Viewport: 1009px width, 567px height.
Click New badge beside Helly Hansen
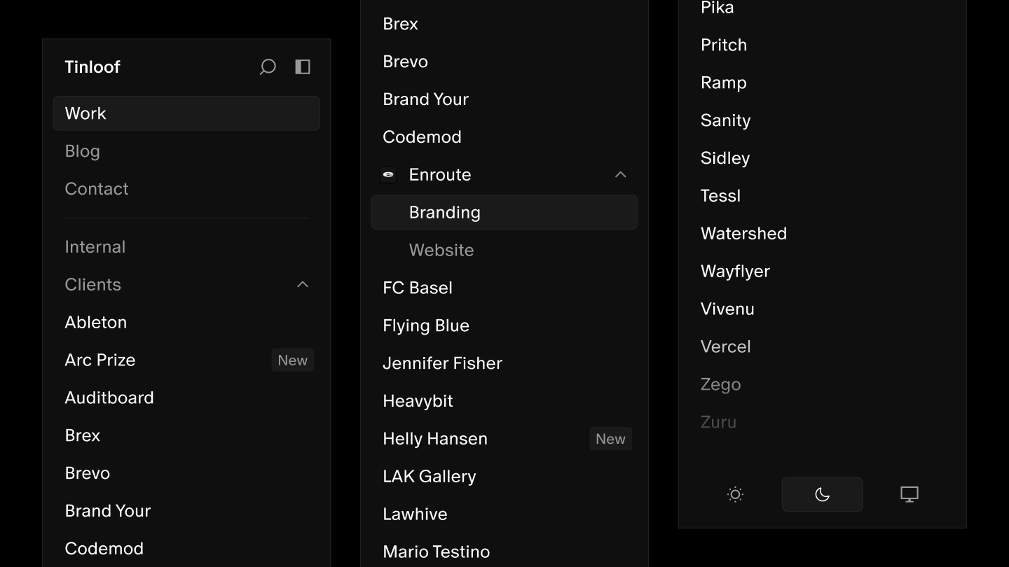pos(610,439)
